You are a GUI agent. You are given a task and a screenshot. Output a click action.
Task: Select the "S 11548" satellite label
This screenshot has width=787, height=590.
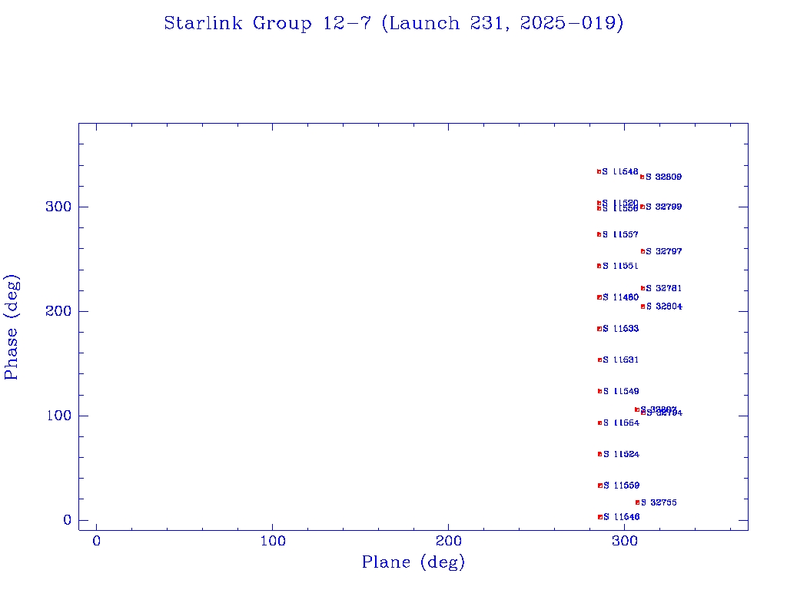tap(620, 171)
